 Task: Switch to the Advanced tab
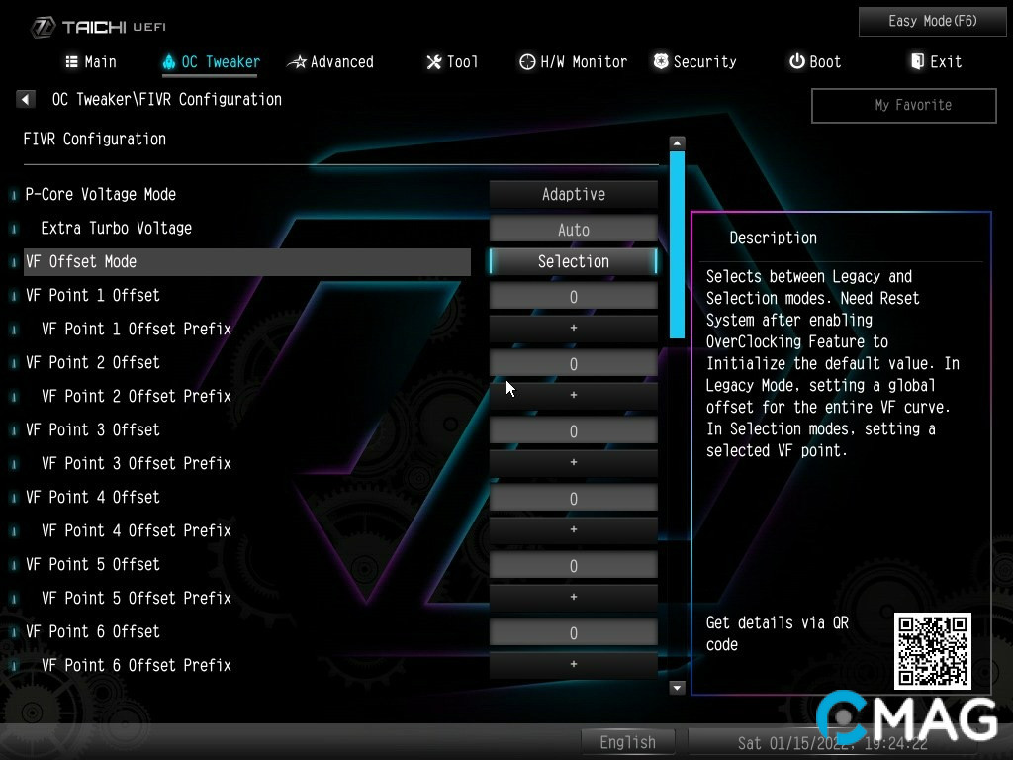[x=330, y=62]
